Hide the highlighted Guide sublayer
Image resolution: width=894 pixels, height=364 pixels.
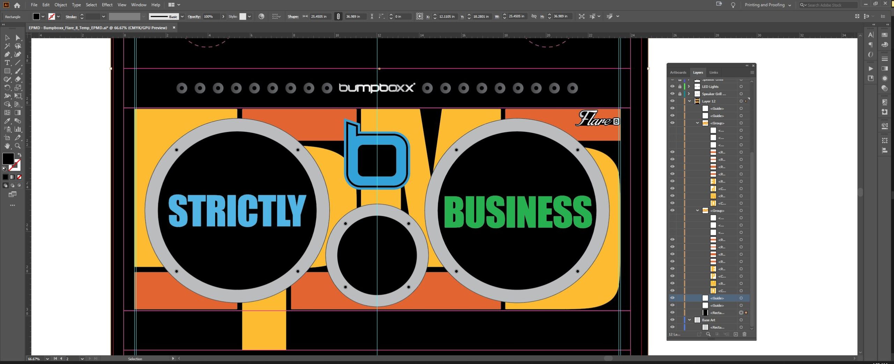click(x=672, y=298)
